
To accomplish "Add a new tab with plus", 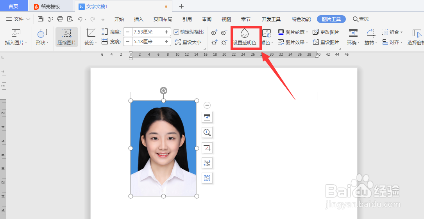I will (181, 6).
